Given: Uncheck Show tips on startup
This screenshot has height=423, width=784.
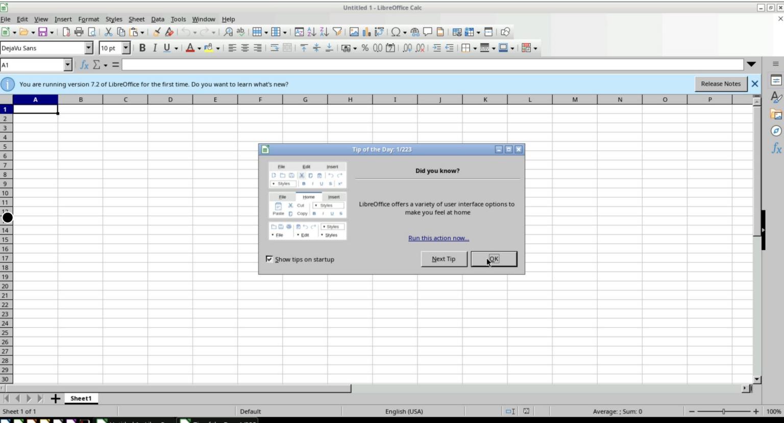Looking at the screenshot, I should [269, 259].
